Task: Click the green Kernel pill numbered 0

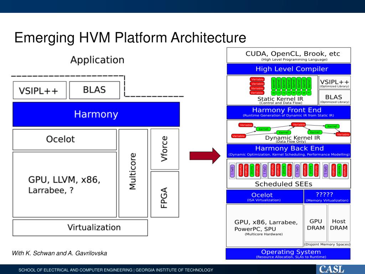Action: 274,86
